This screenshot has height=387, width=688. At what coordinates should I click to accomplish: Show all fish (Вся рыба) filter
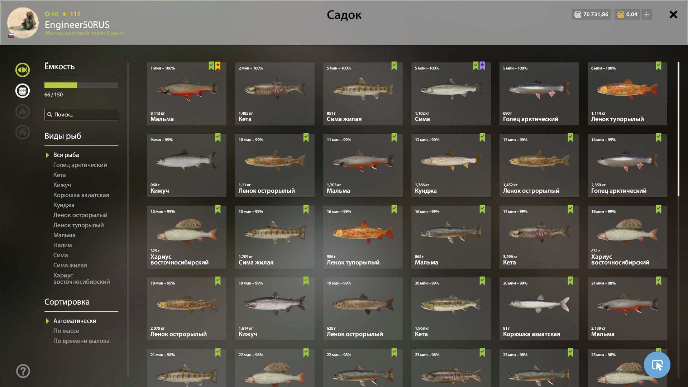tap(66, 155)
